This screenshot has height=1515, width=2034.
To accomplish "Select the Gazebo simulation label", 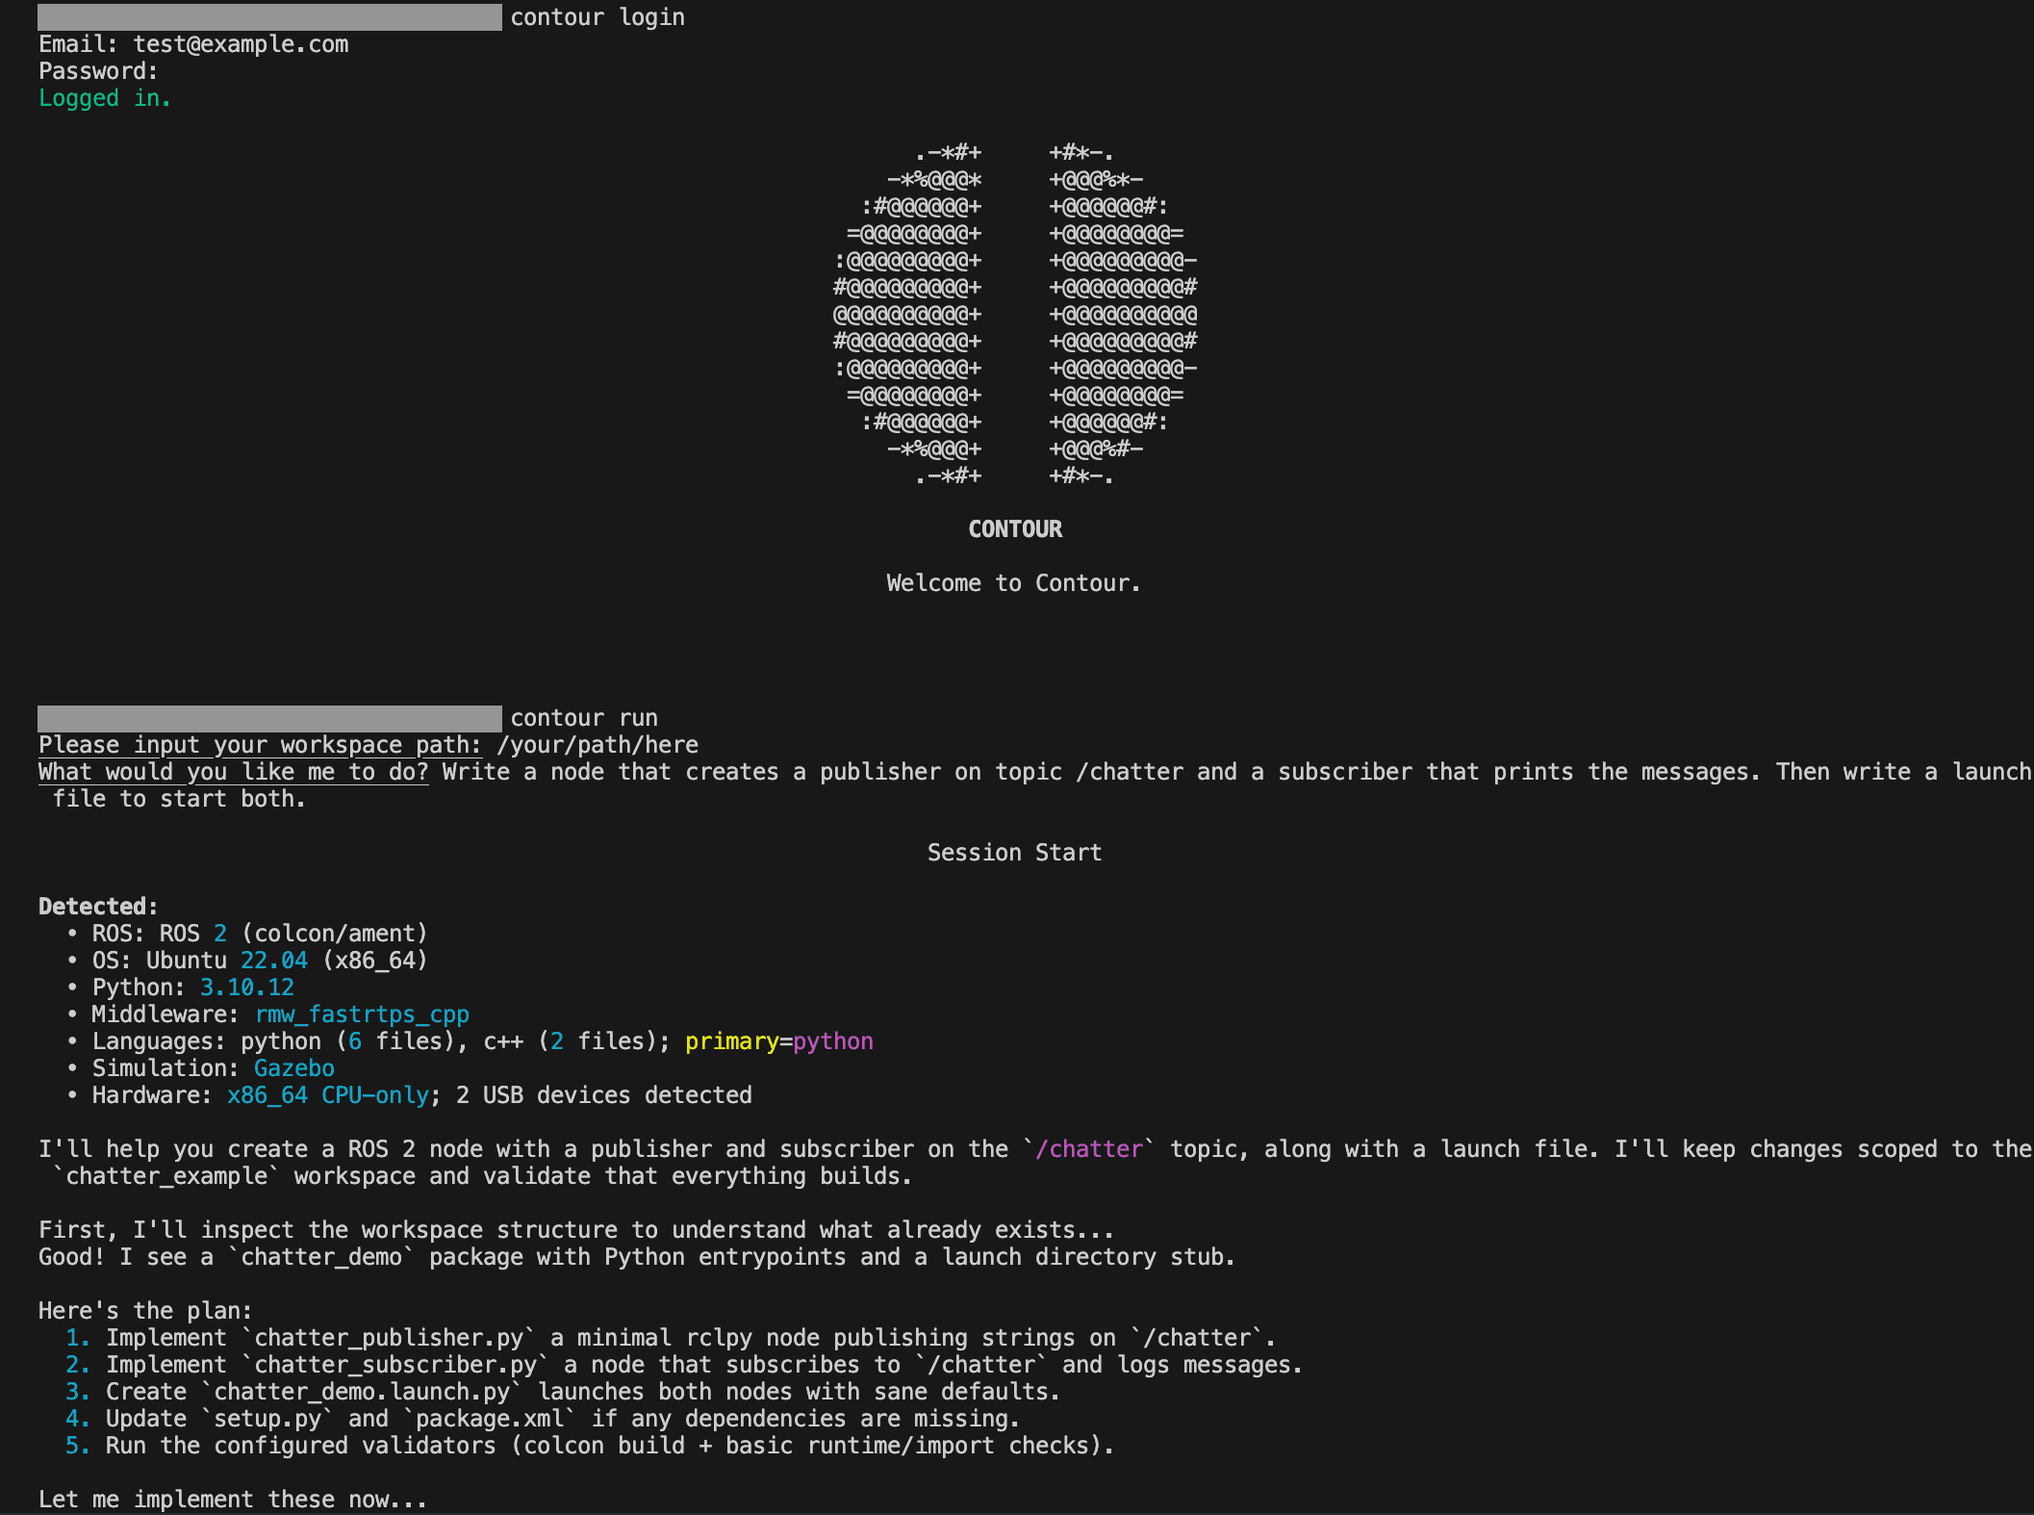I will 294,1067.
